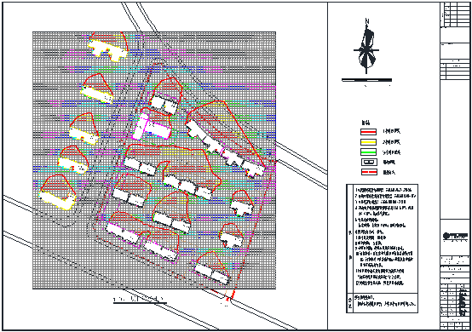Click the company logo in title block
This screenshot has height=332, width=472.
tap(455, 236)
